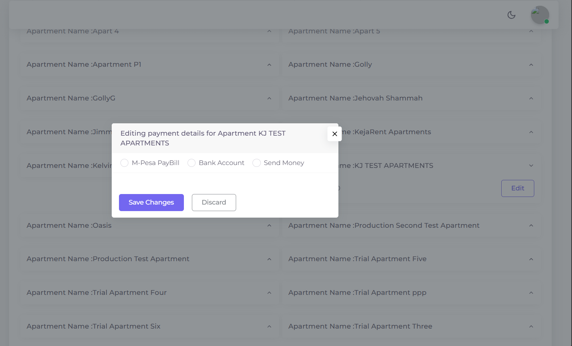Screen dimensions: 572x346
Task: Click 'Apartment Name :Trial Apartment Three' text
Action: 360,326
